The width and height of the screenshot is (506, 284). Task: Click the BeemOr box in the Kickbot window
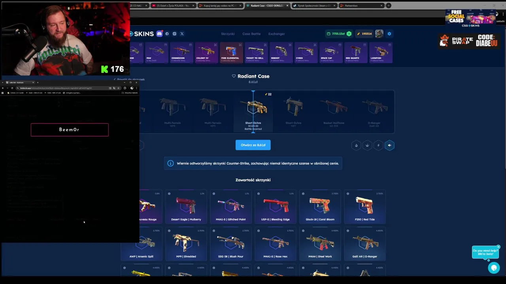(x=70, y=130)
